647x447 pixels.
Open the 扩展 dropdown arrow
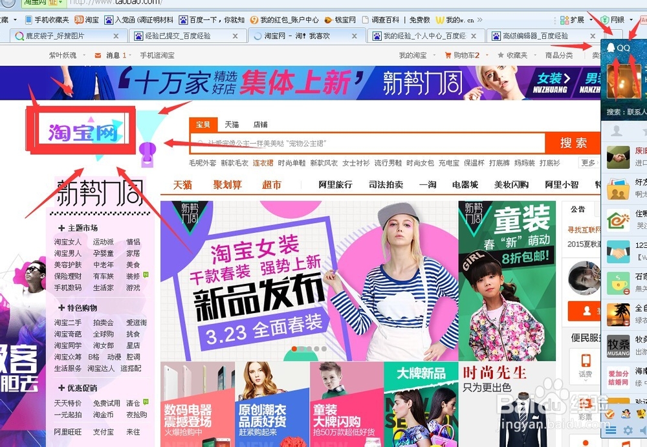pos(590,20)
